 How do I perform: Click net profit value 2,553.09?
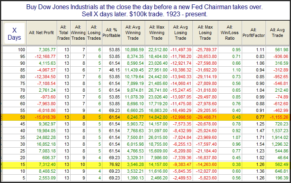point(47,178)
